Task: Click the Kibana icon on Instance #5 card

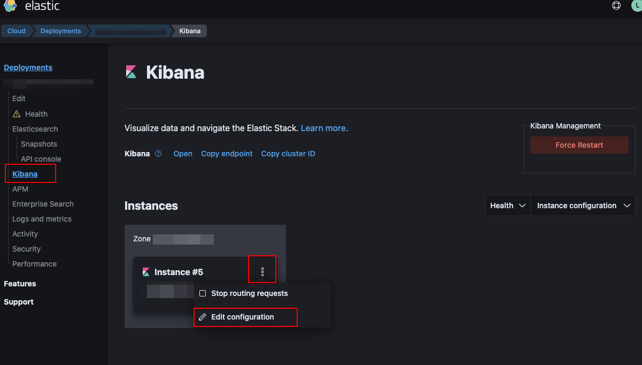Action: pyautogui.click(x=146, y=272)
